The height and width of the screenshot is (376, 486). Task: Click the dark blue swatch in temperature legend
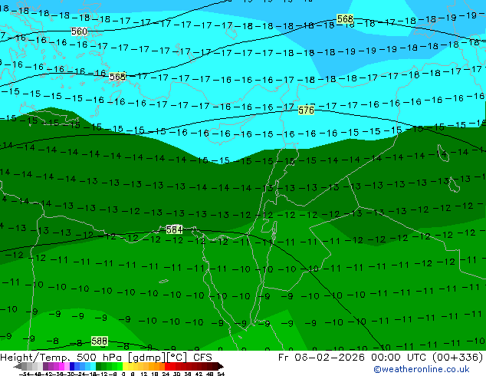pyautogui.click(x=72, y=366)
